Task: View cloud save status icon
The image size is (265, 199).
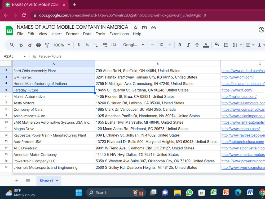Action: pyautogui.click(x=153, y=27)
